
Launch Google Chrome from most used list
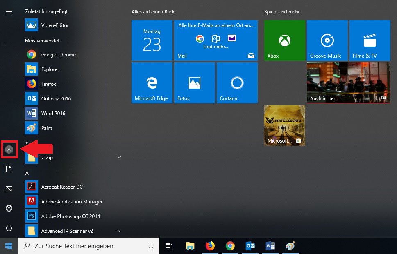[x=73, y=55]
